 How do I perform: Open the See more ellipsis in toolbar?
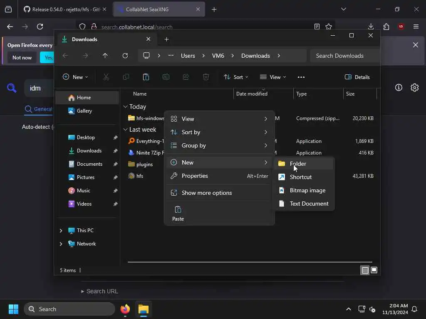point(301,77)
